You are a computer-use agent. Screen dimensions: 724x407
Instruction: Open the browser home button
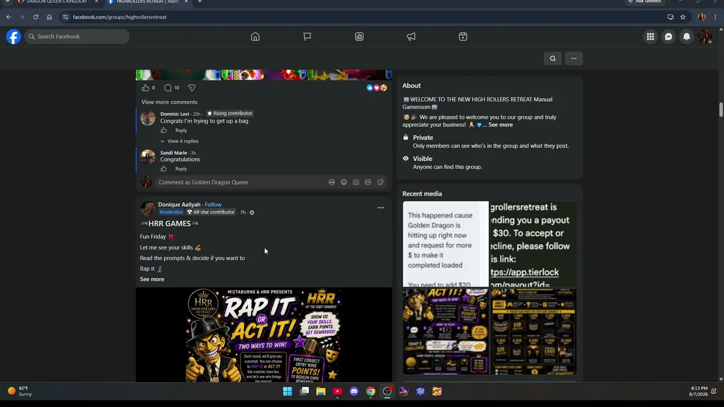49,17
